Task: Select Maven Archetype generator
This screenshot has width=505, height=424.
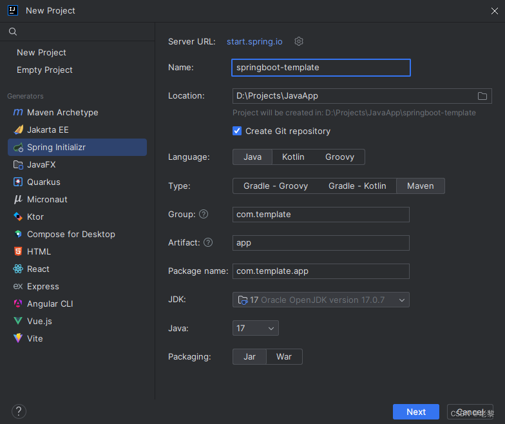Action: (x=77, y=112)
